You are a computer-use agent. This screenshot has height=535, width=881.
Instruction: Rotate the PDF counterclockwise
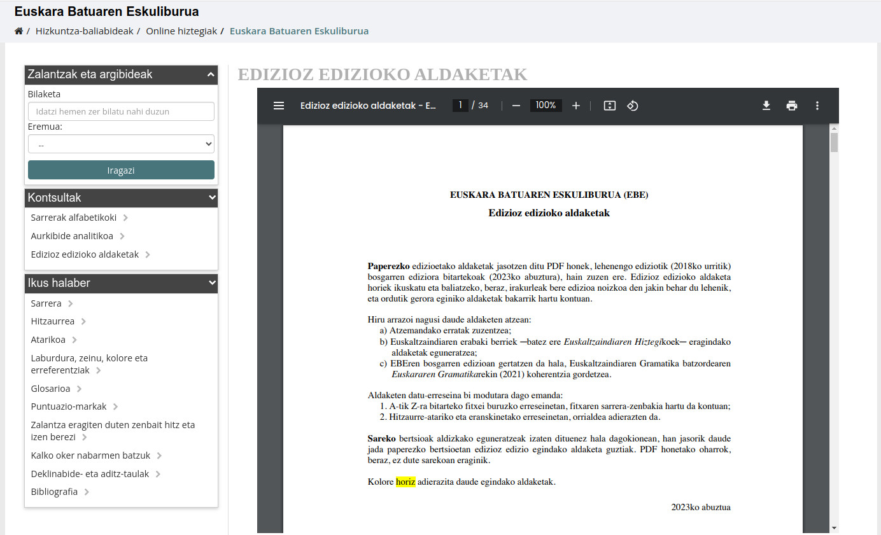pyautogui.click(x=632, y=106)
